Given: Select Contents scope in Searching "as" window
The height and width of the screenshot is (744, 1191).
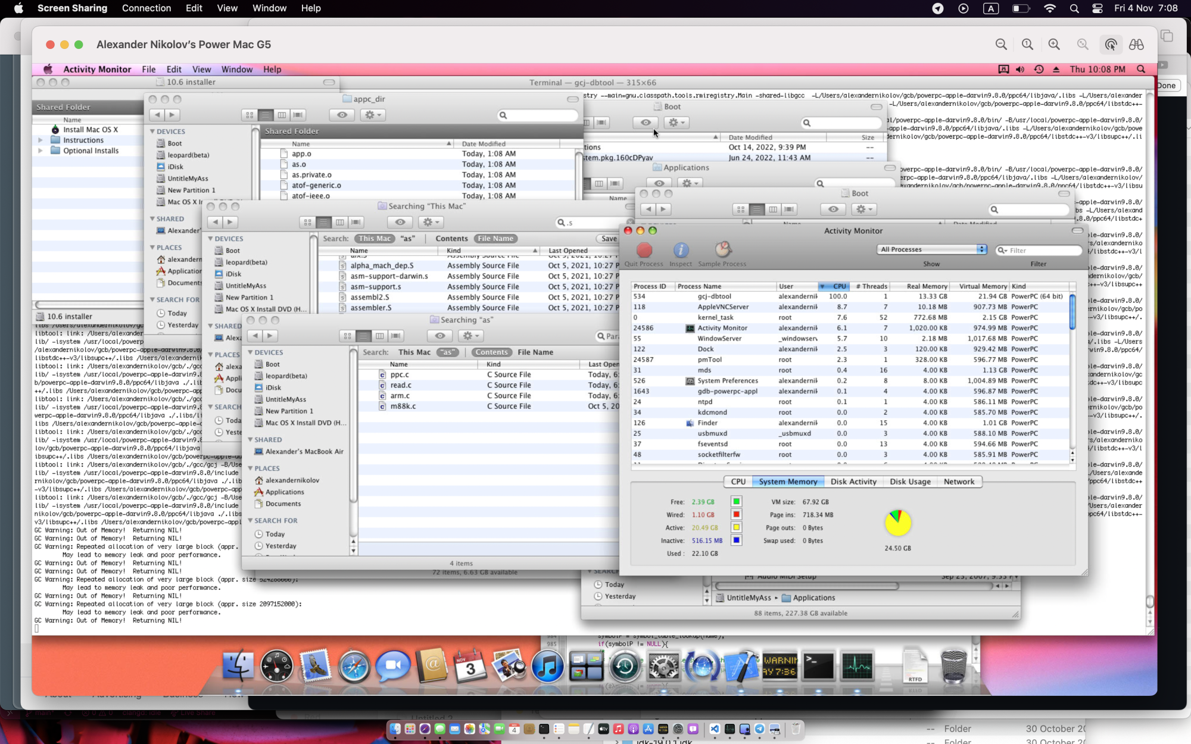Looking at the screenshot, I should (x=491, y=352).
